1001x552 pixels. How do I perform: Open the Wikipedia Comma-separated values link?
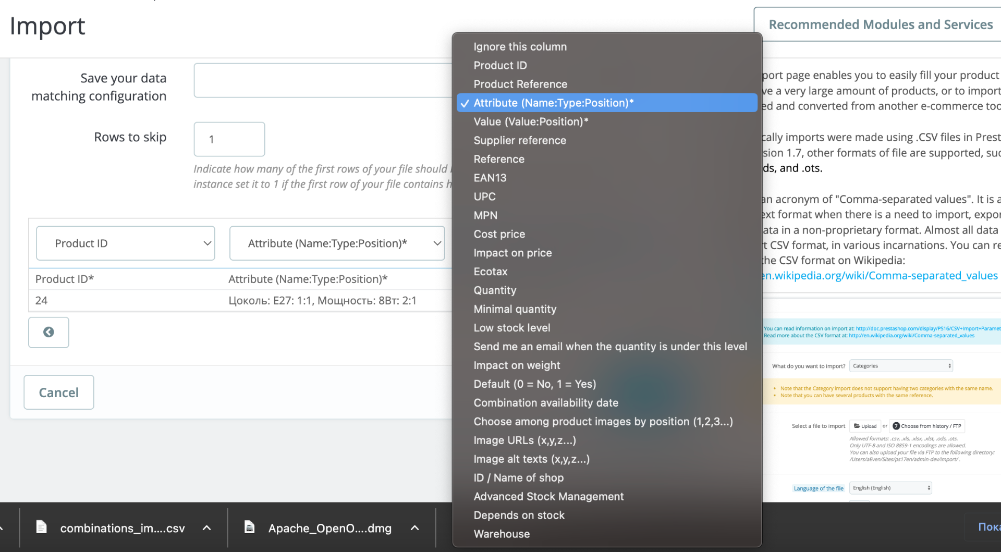(x=880, y=276)
